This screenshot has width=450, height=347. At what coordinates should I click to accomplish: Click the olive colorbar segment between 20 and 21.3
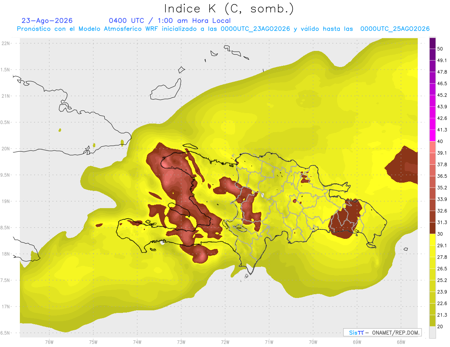[x=432, y=320]
